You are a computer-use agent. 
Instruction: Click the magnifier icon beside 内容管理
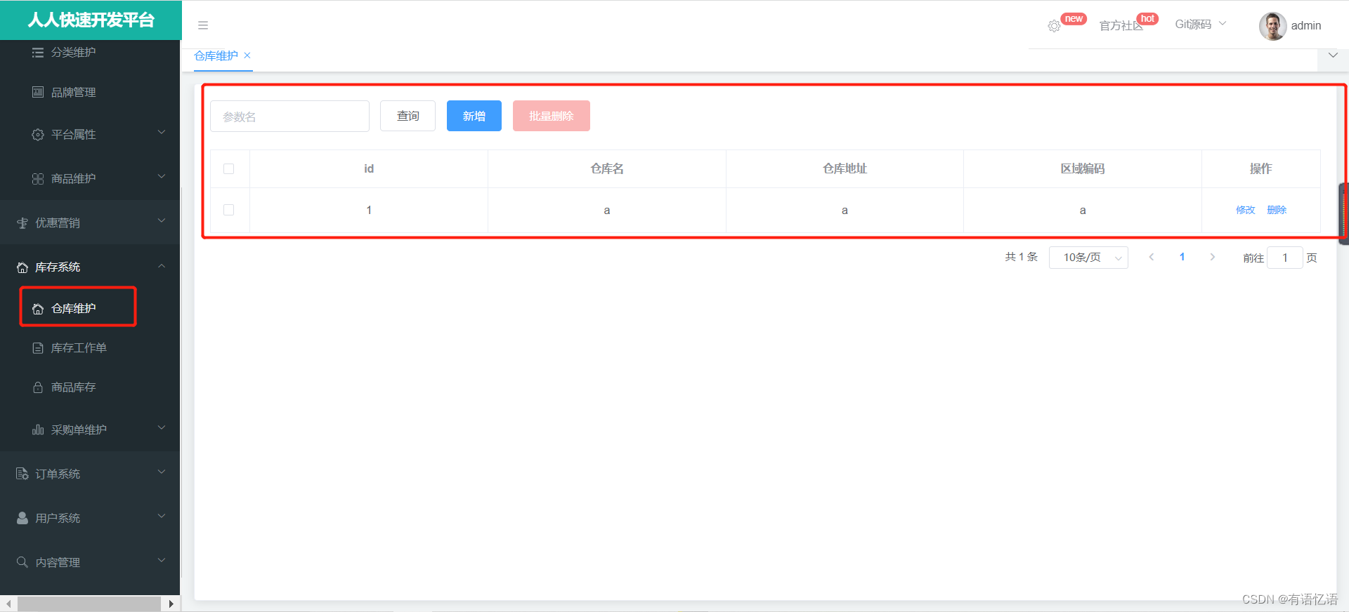(22, 562)
